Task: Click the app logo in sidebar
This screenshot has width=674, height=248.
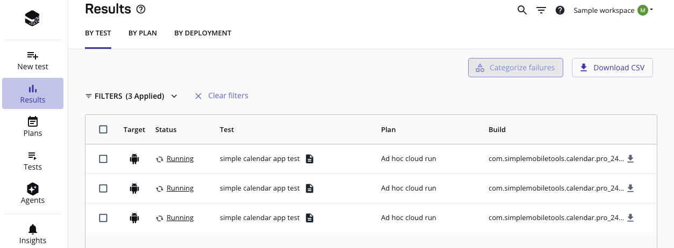Action: click(x=32, y=18)
